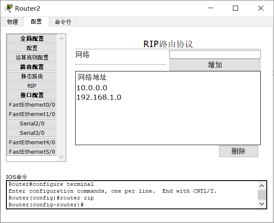
Task: Open FastEthernet5/0 interface configuration
Action: (32, 152)
